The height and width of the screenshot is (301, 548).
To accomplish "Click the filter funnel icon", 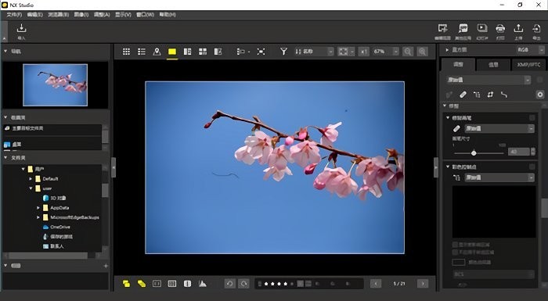I will pos(283,52).
